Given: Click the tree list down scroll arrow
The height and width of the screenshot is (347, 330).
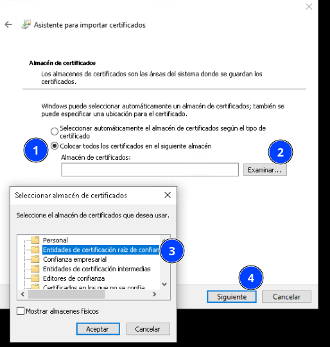Looking at the screenshot, I should pyautogui.click(x=164, y=284).
